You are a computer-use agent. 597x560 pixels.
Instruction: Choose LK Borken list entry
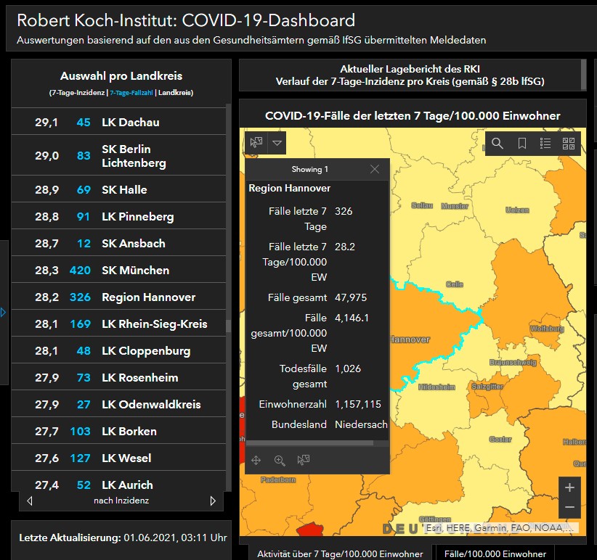[x=118, y=431]
